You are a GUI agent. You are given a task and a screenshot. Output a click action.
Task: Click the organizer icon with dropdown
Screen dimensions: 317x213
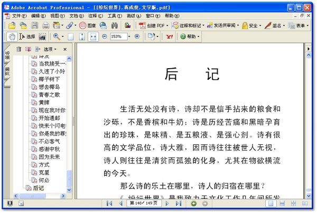[x=58, y=25]
